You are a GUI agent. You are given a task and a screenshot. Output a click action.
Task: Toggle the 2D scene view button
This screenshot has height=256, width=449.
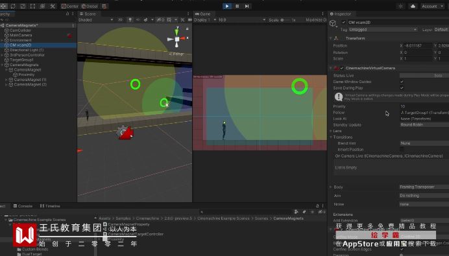[x=120, y=19]
